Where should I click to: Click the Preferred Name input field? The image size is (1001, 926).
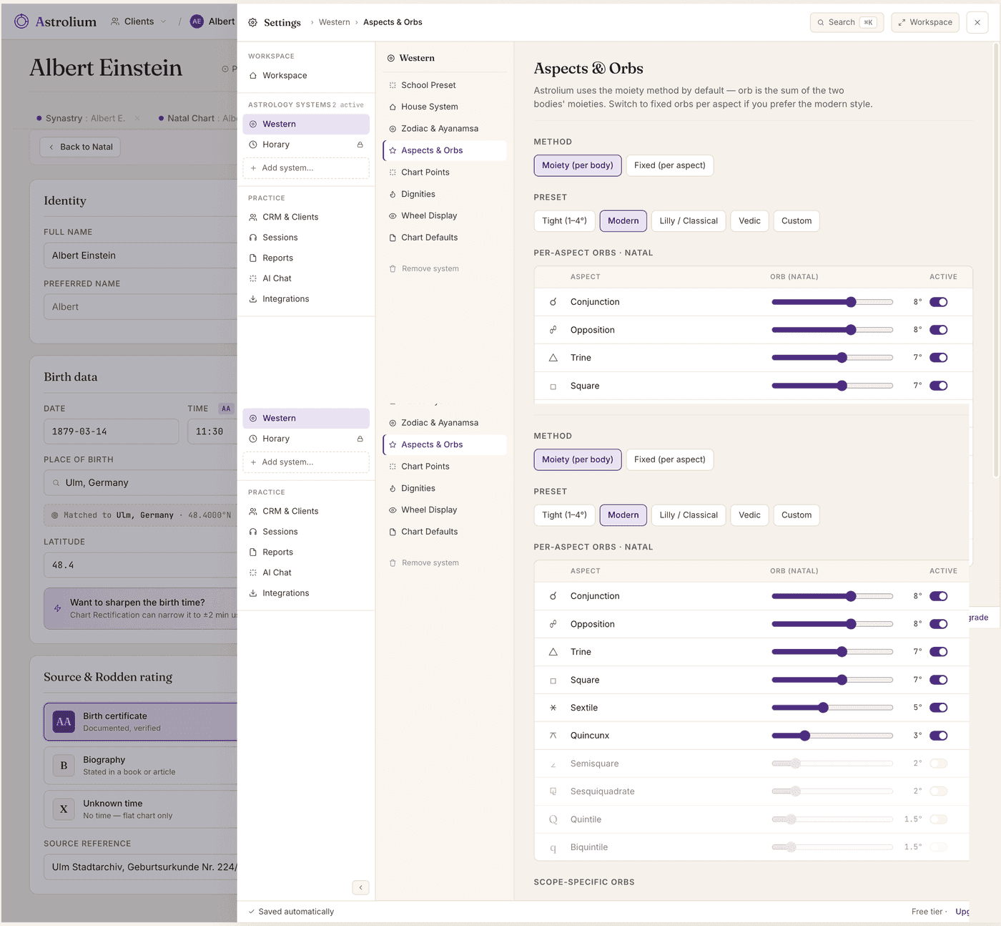(x=141, y=307)
